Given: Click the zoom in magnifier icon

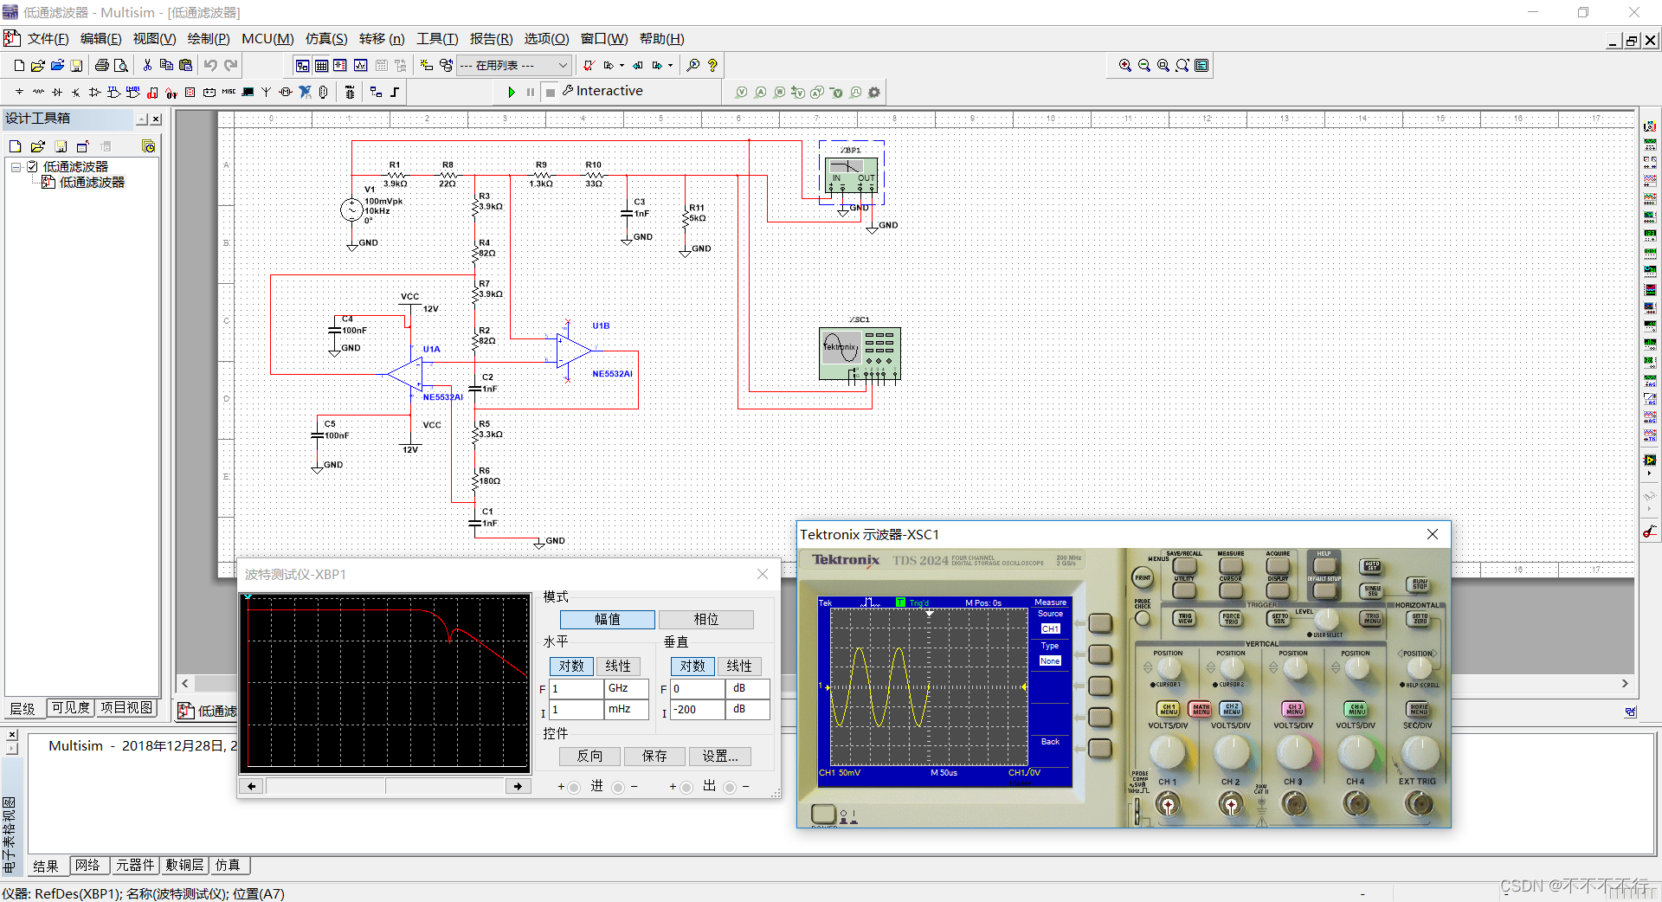Looking at the screenshot, I should pyautogui.click(x=1125, y=65).
